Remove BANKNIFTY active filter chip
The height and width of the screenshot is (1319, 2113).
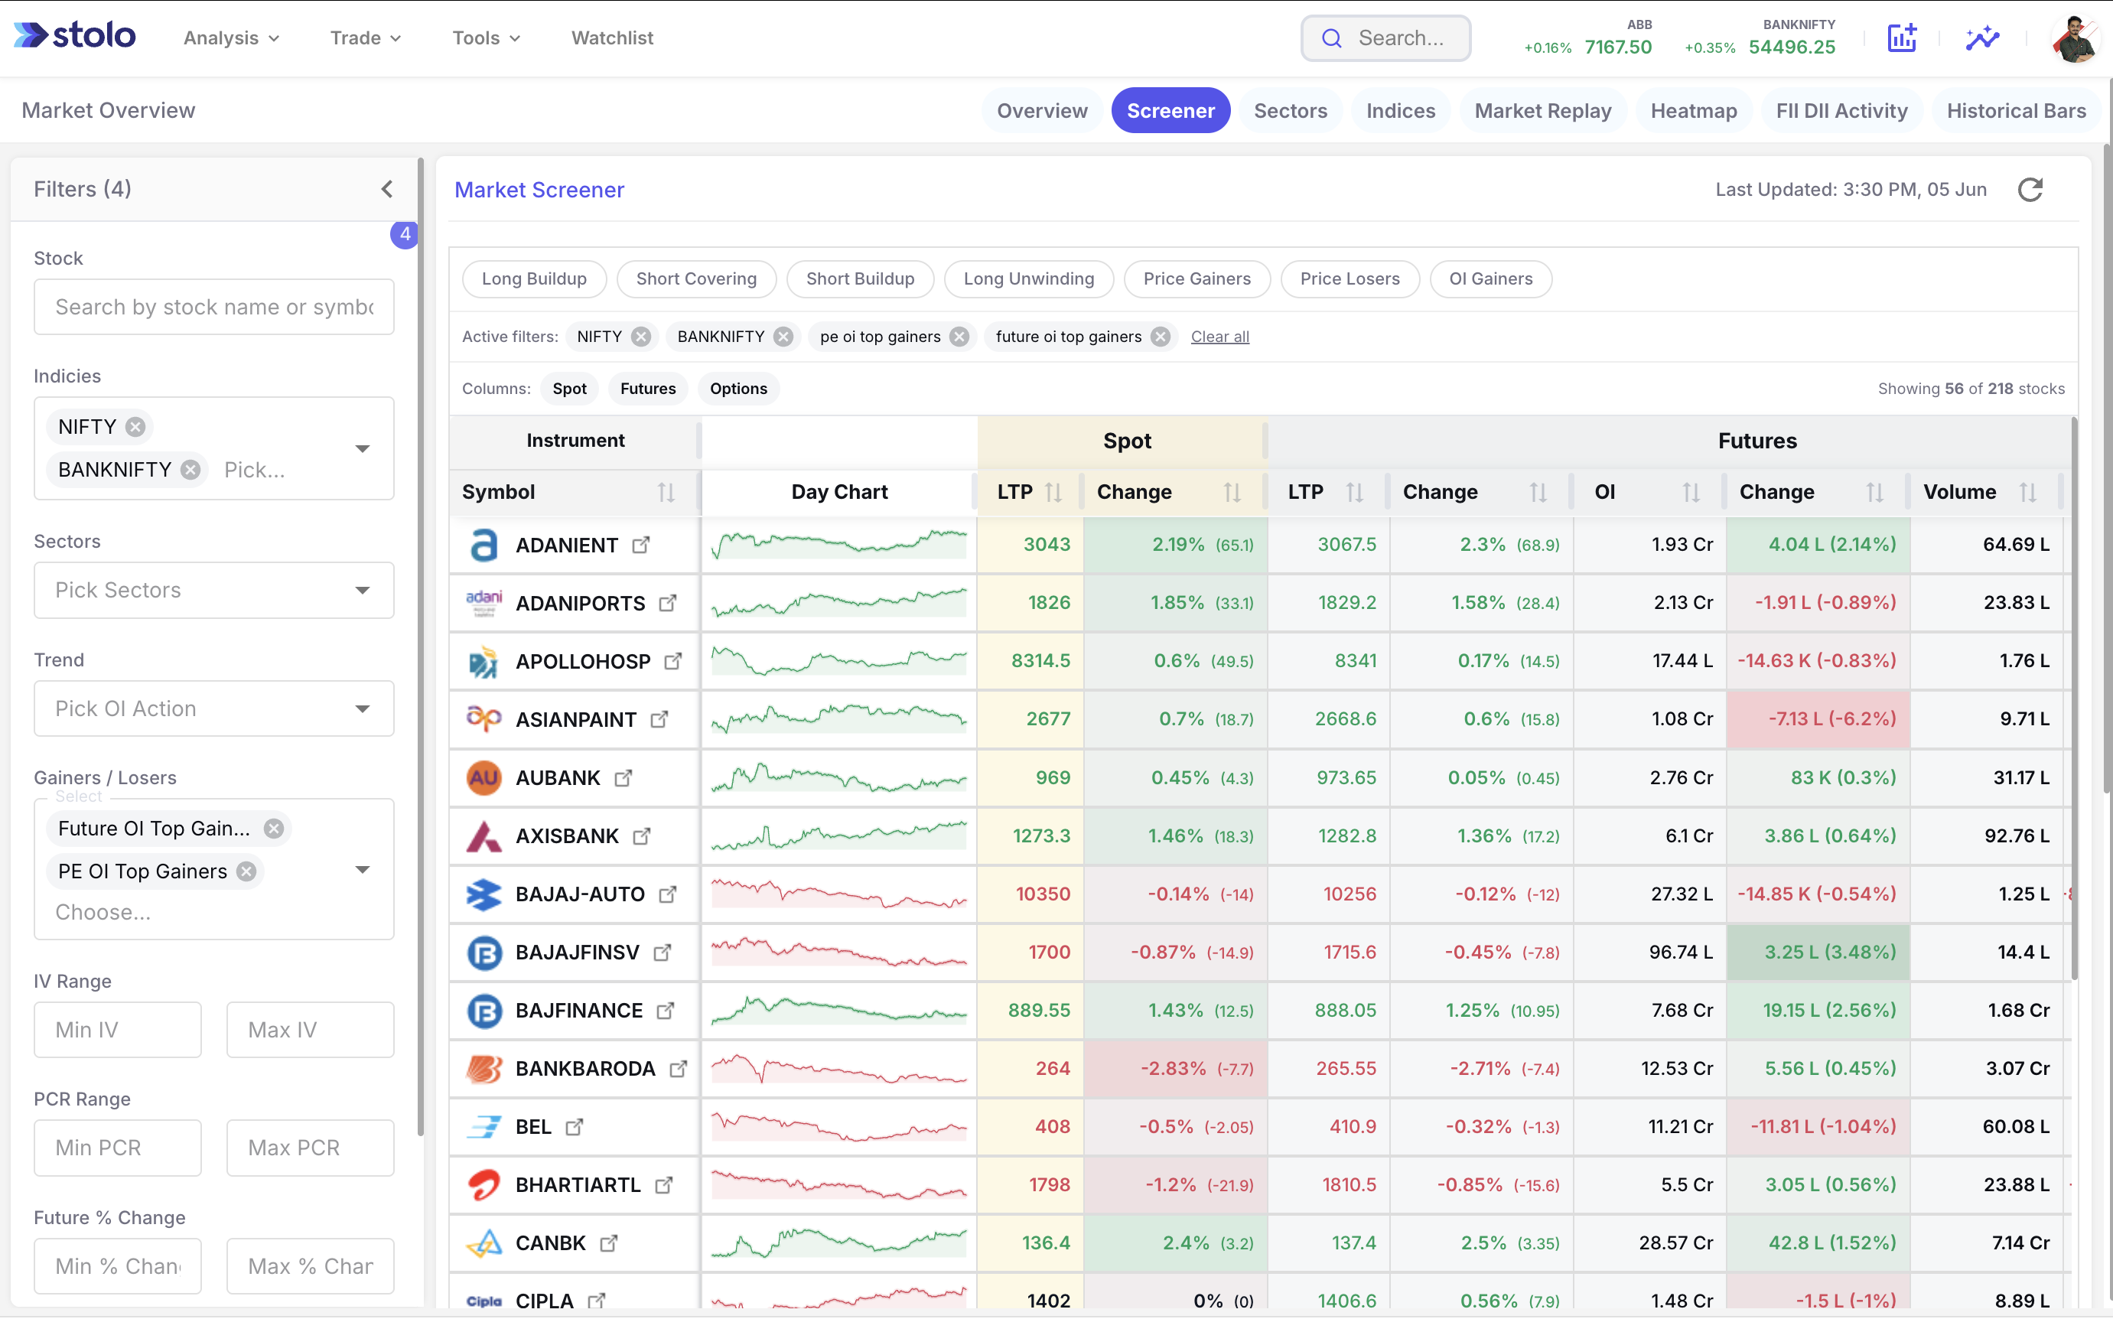pyautogui.click(x=783, y=337)
